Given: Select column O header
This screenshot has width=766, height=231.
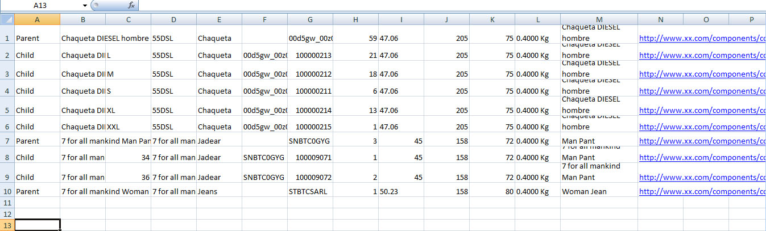Looking at the screenshot, I should coord(706,19).
